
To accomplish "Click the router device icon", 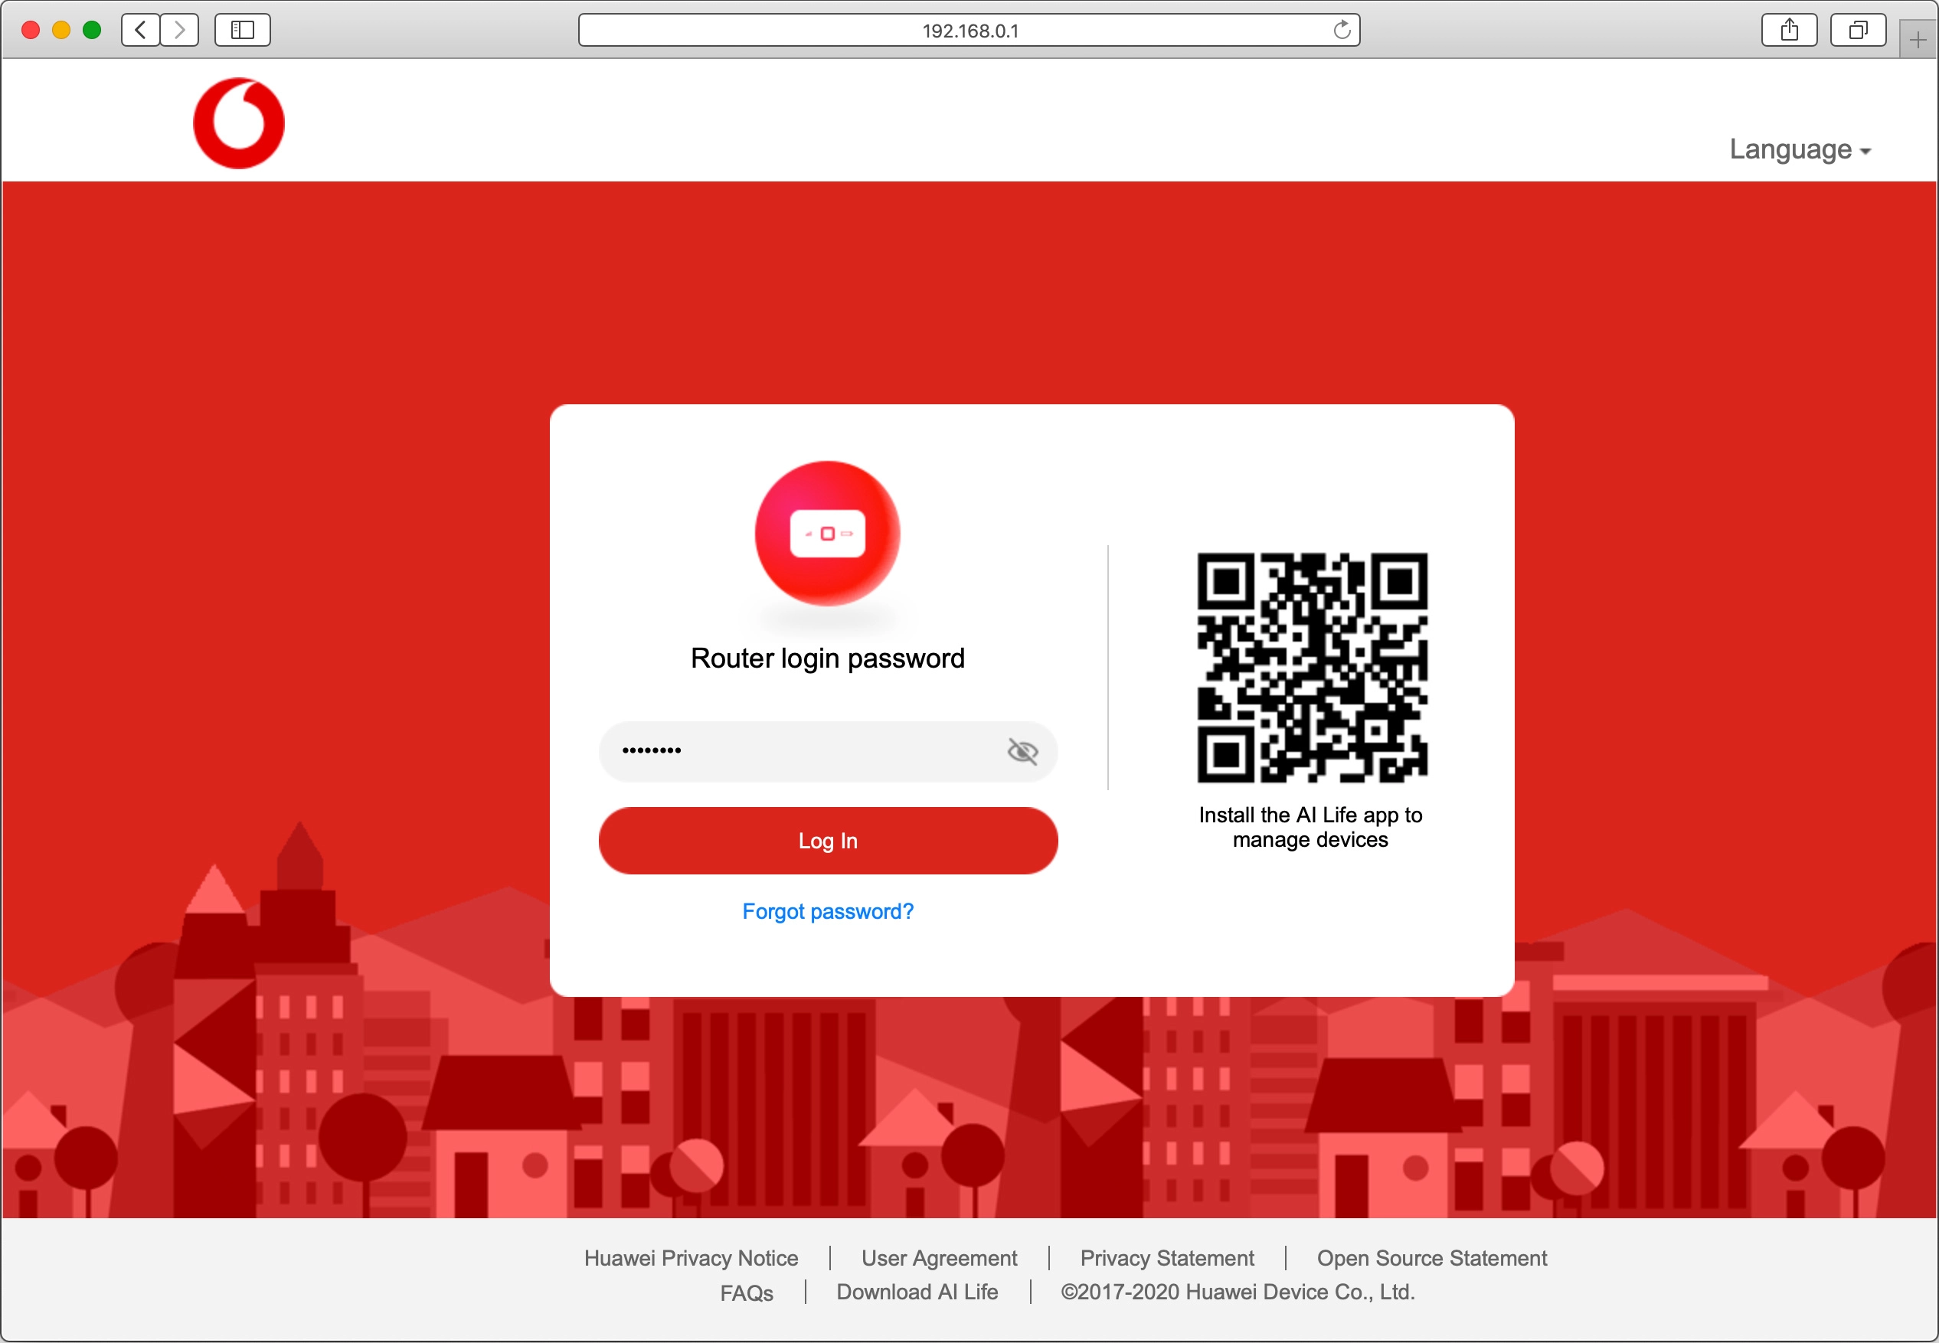I will 826,534.
